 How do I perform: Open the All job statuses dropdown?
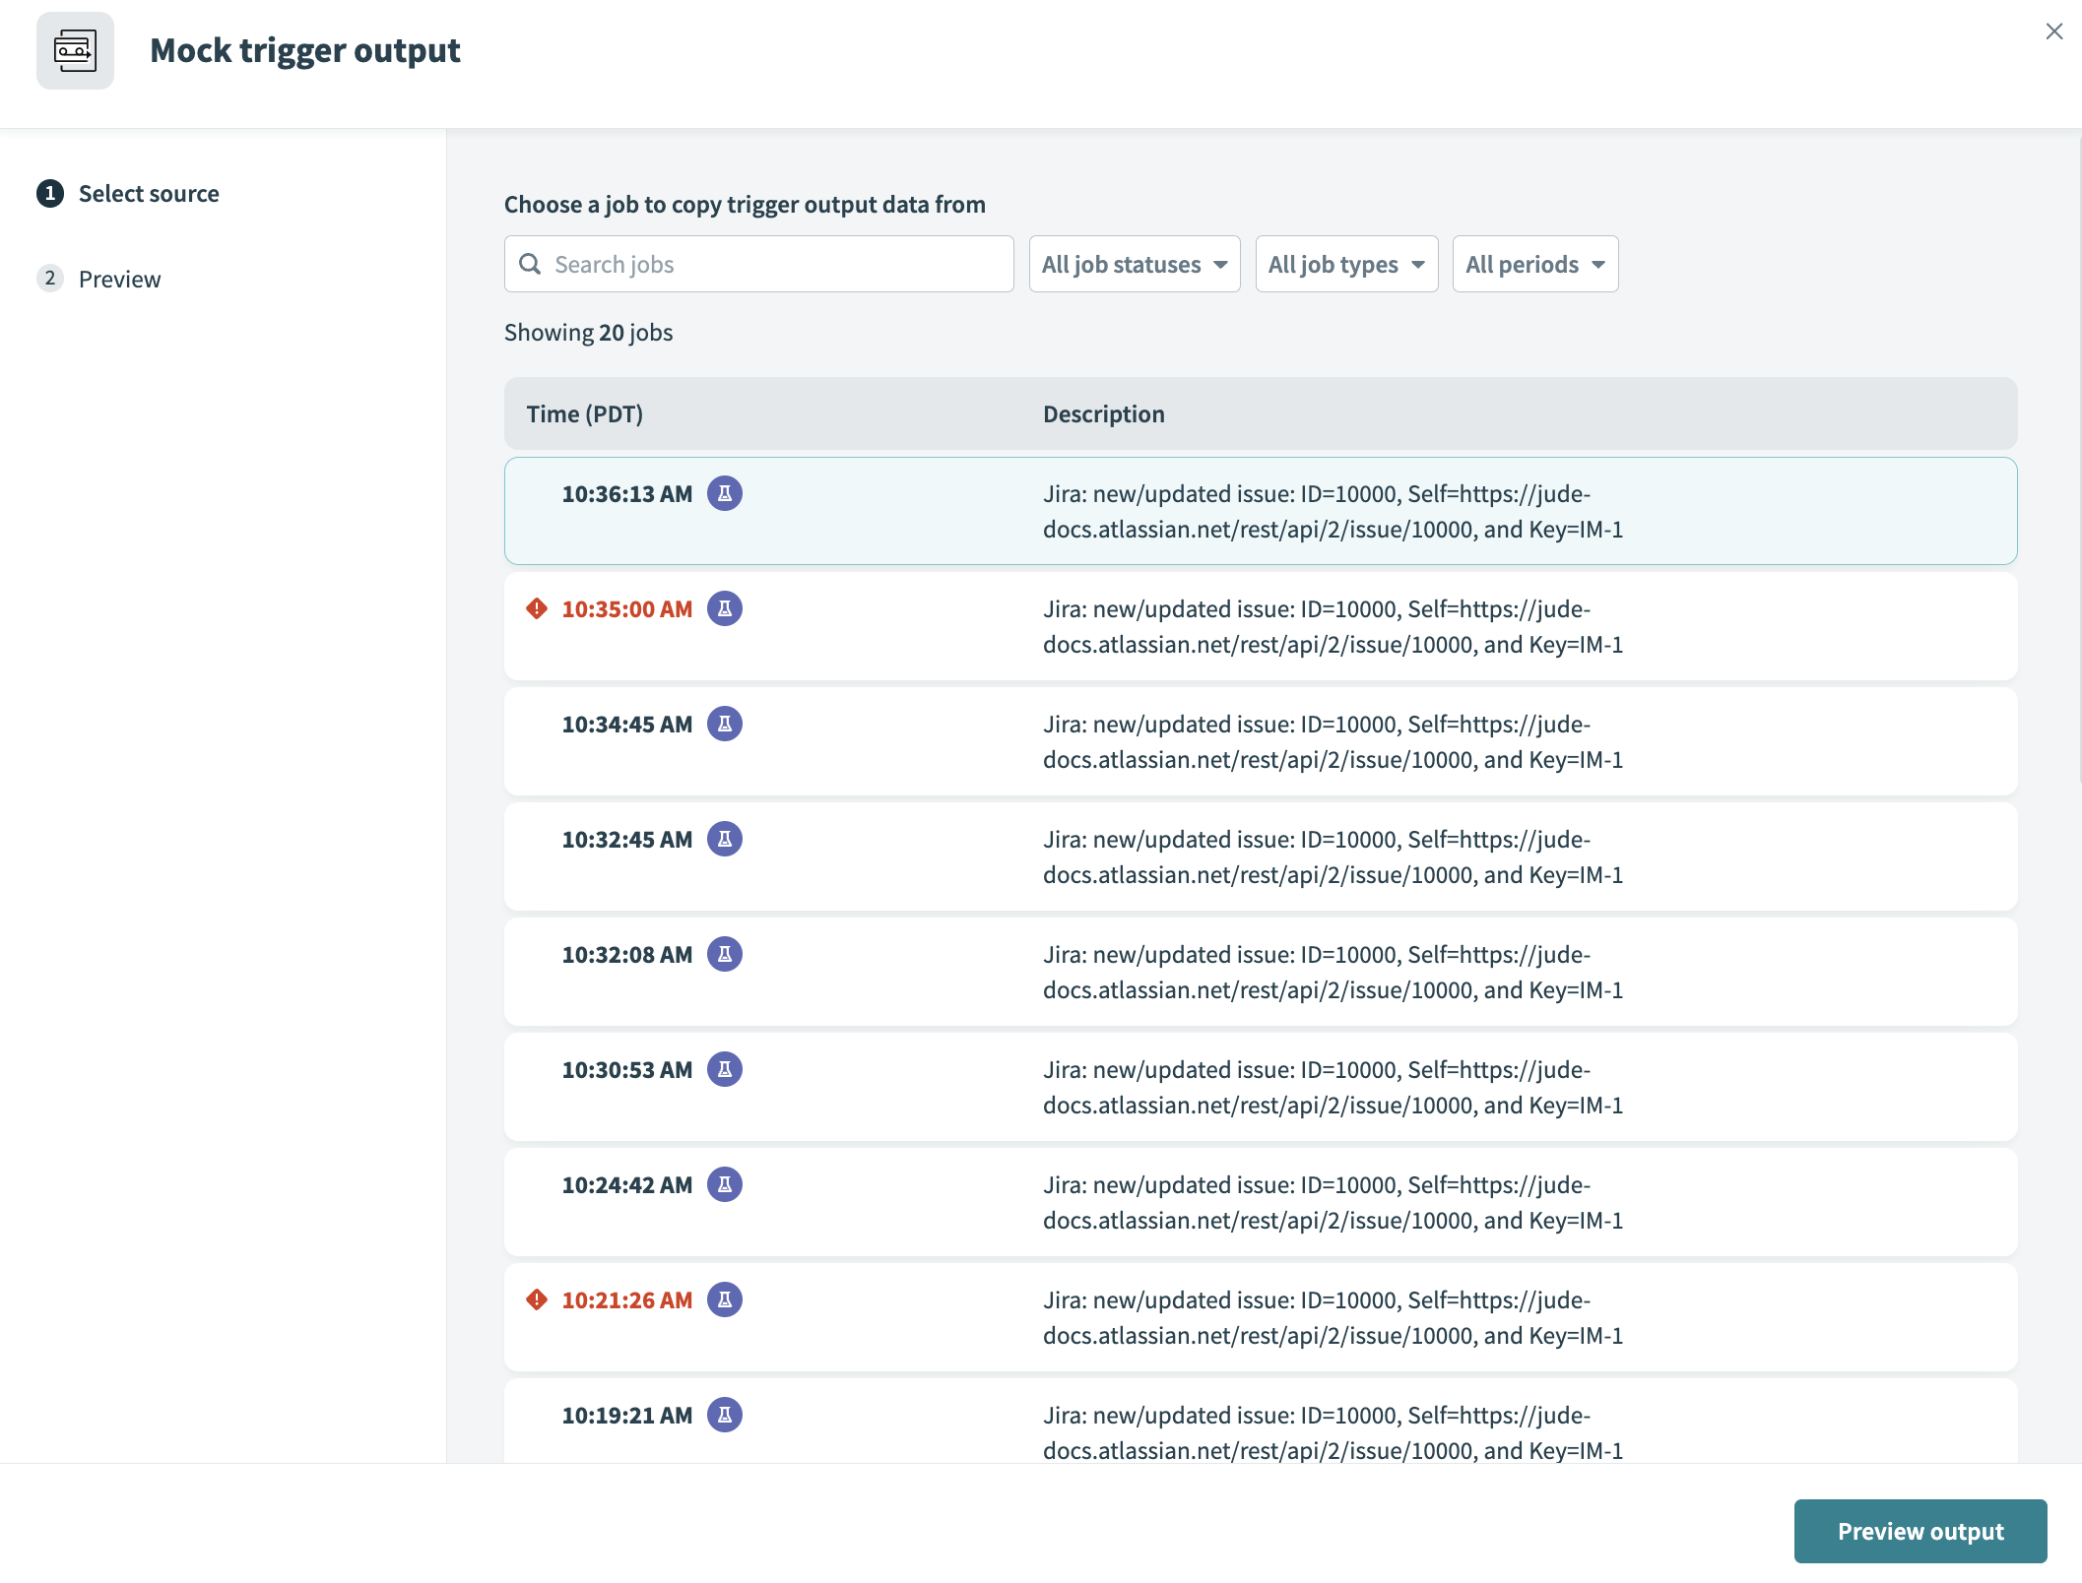(x=1133, y=263)
